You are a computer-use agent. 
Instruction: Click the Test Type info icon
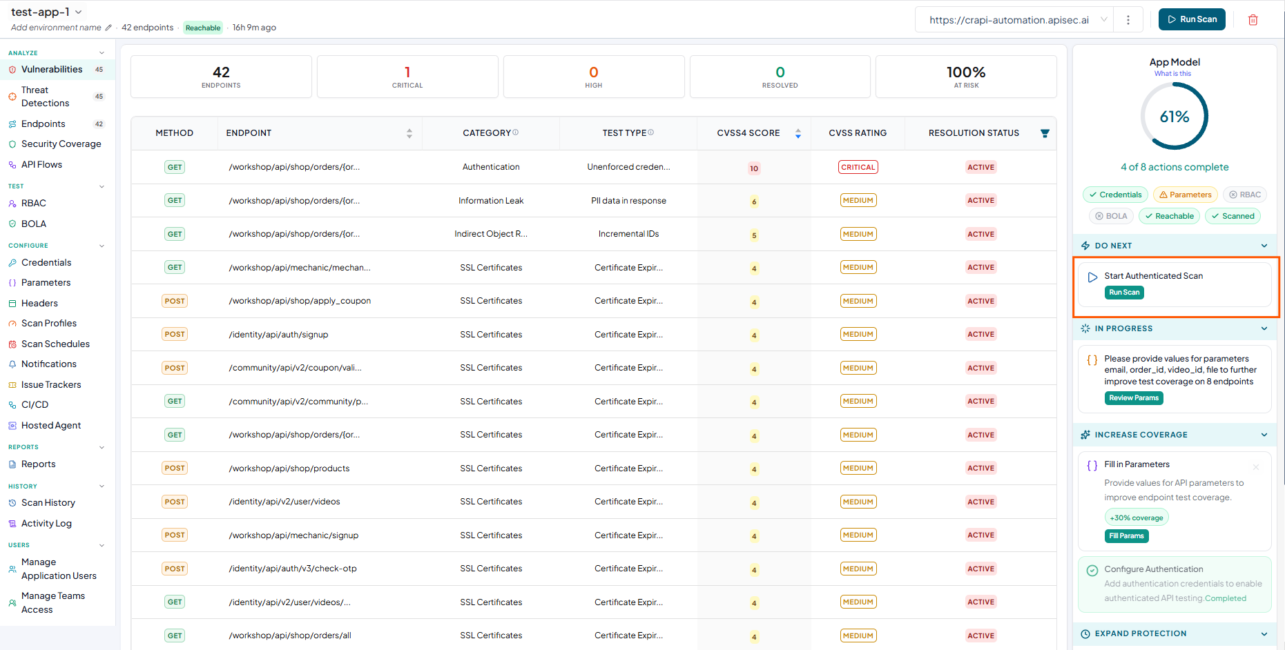(x=651, y=132)
